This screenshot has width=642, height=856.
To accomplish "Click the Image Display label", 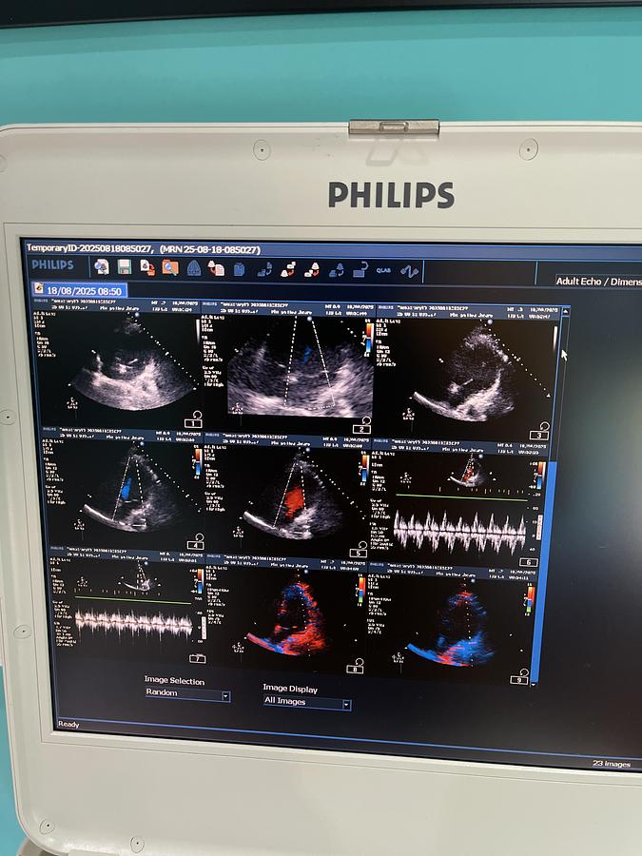I will coord(290,689).
